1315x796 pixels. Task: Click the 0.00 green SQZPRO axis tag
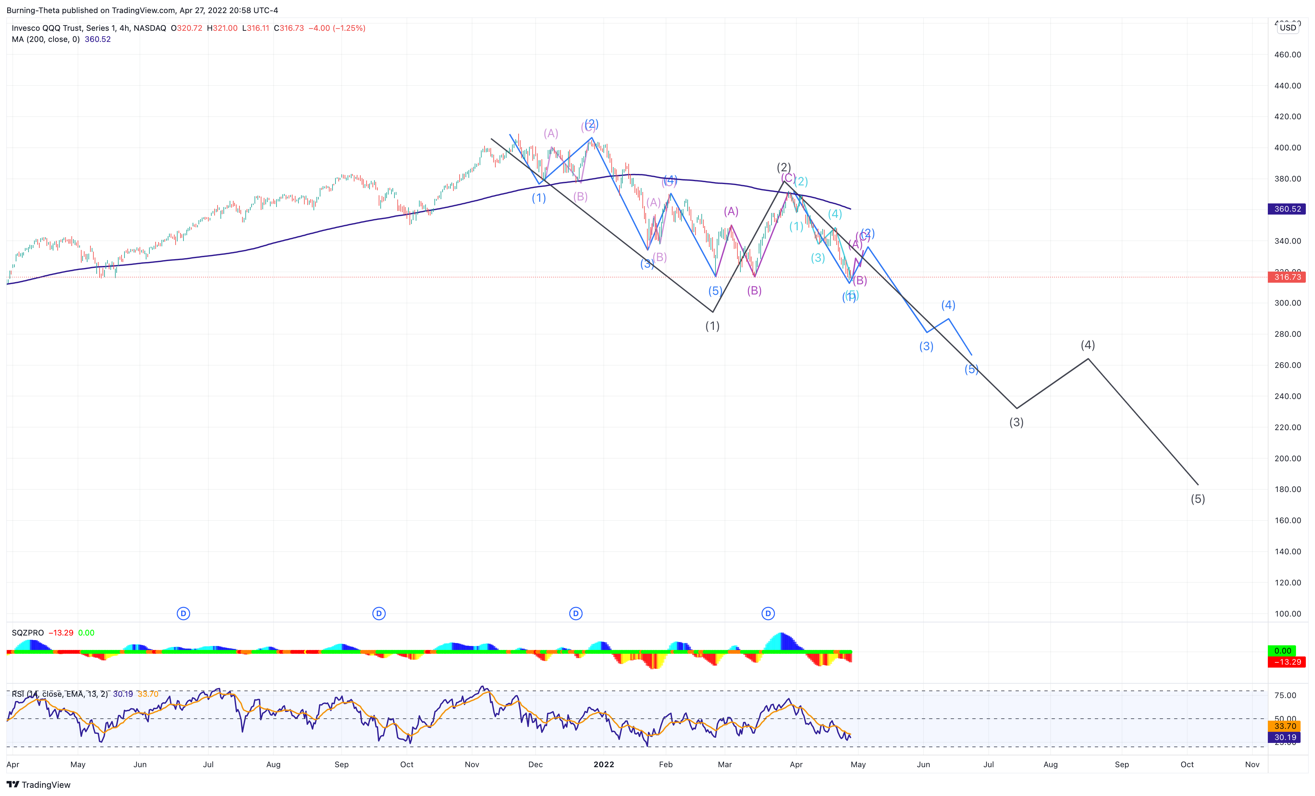click(1282, 651)
